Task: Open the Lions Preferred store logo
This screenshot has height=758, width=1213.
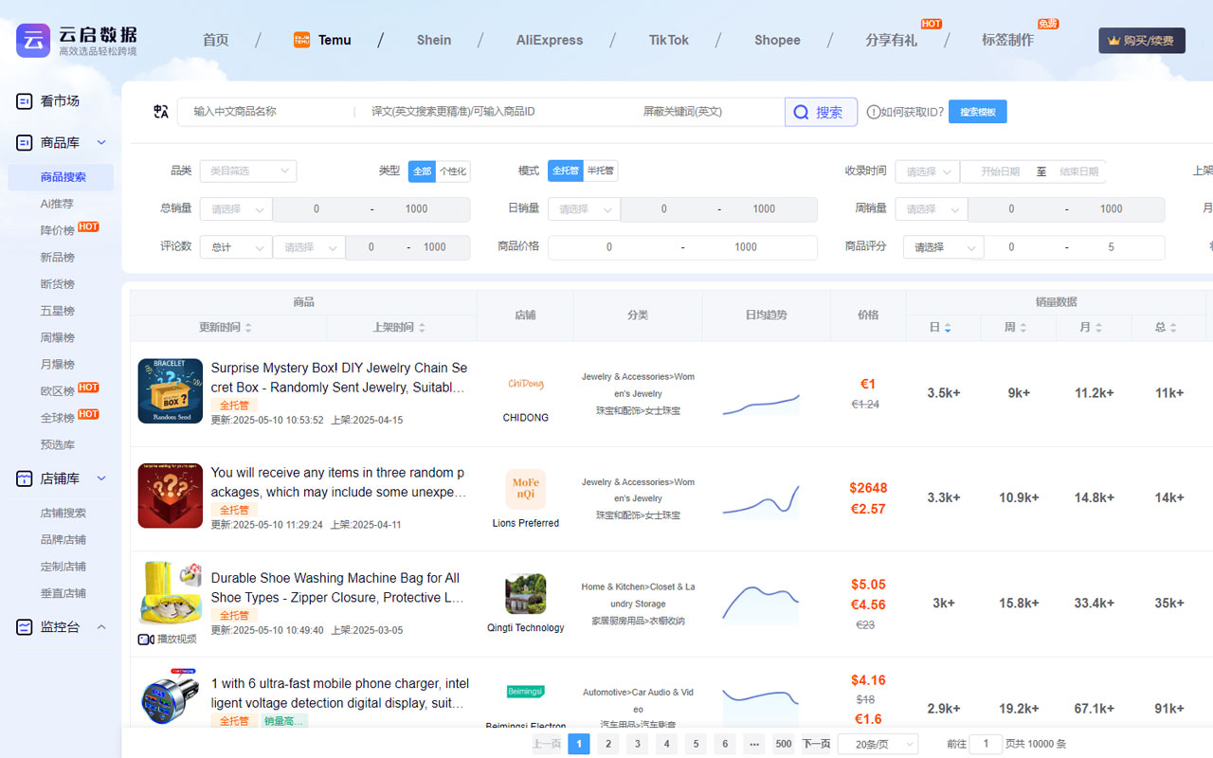Action: [x=526, y=489]
